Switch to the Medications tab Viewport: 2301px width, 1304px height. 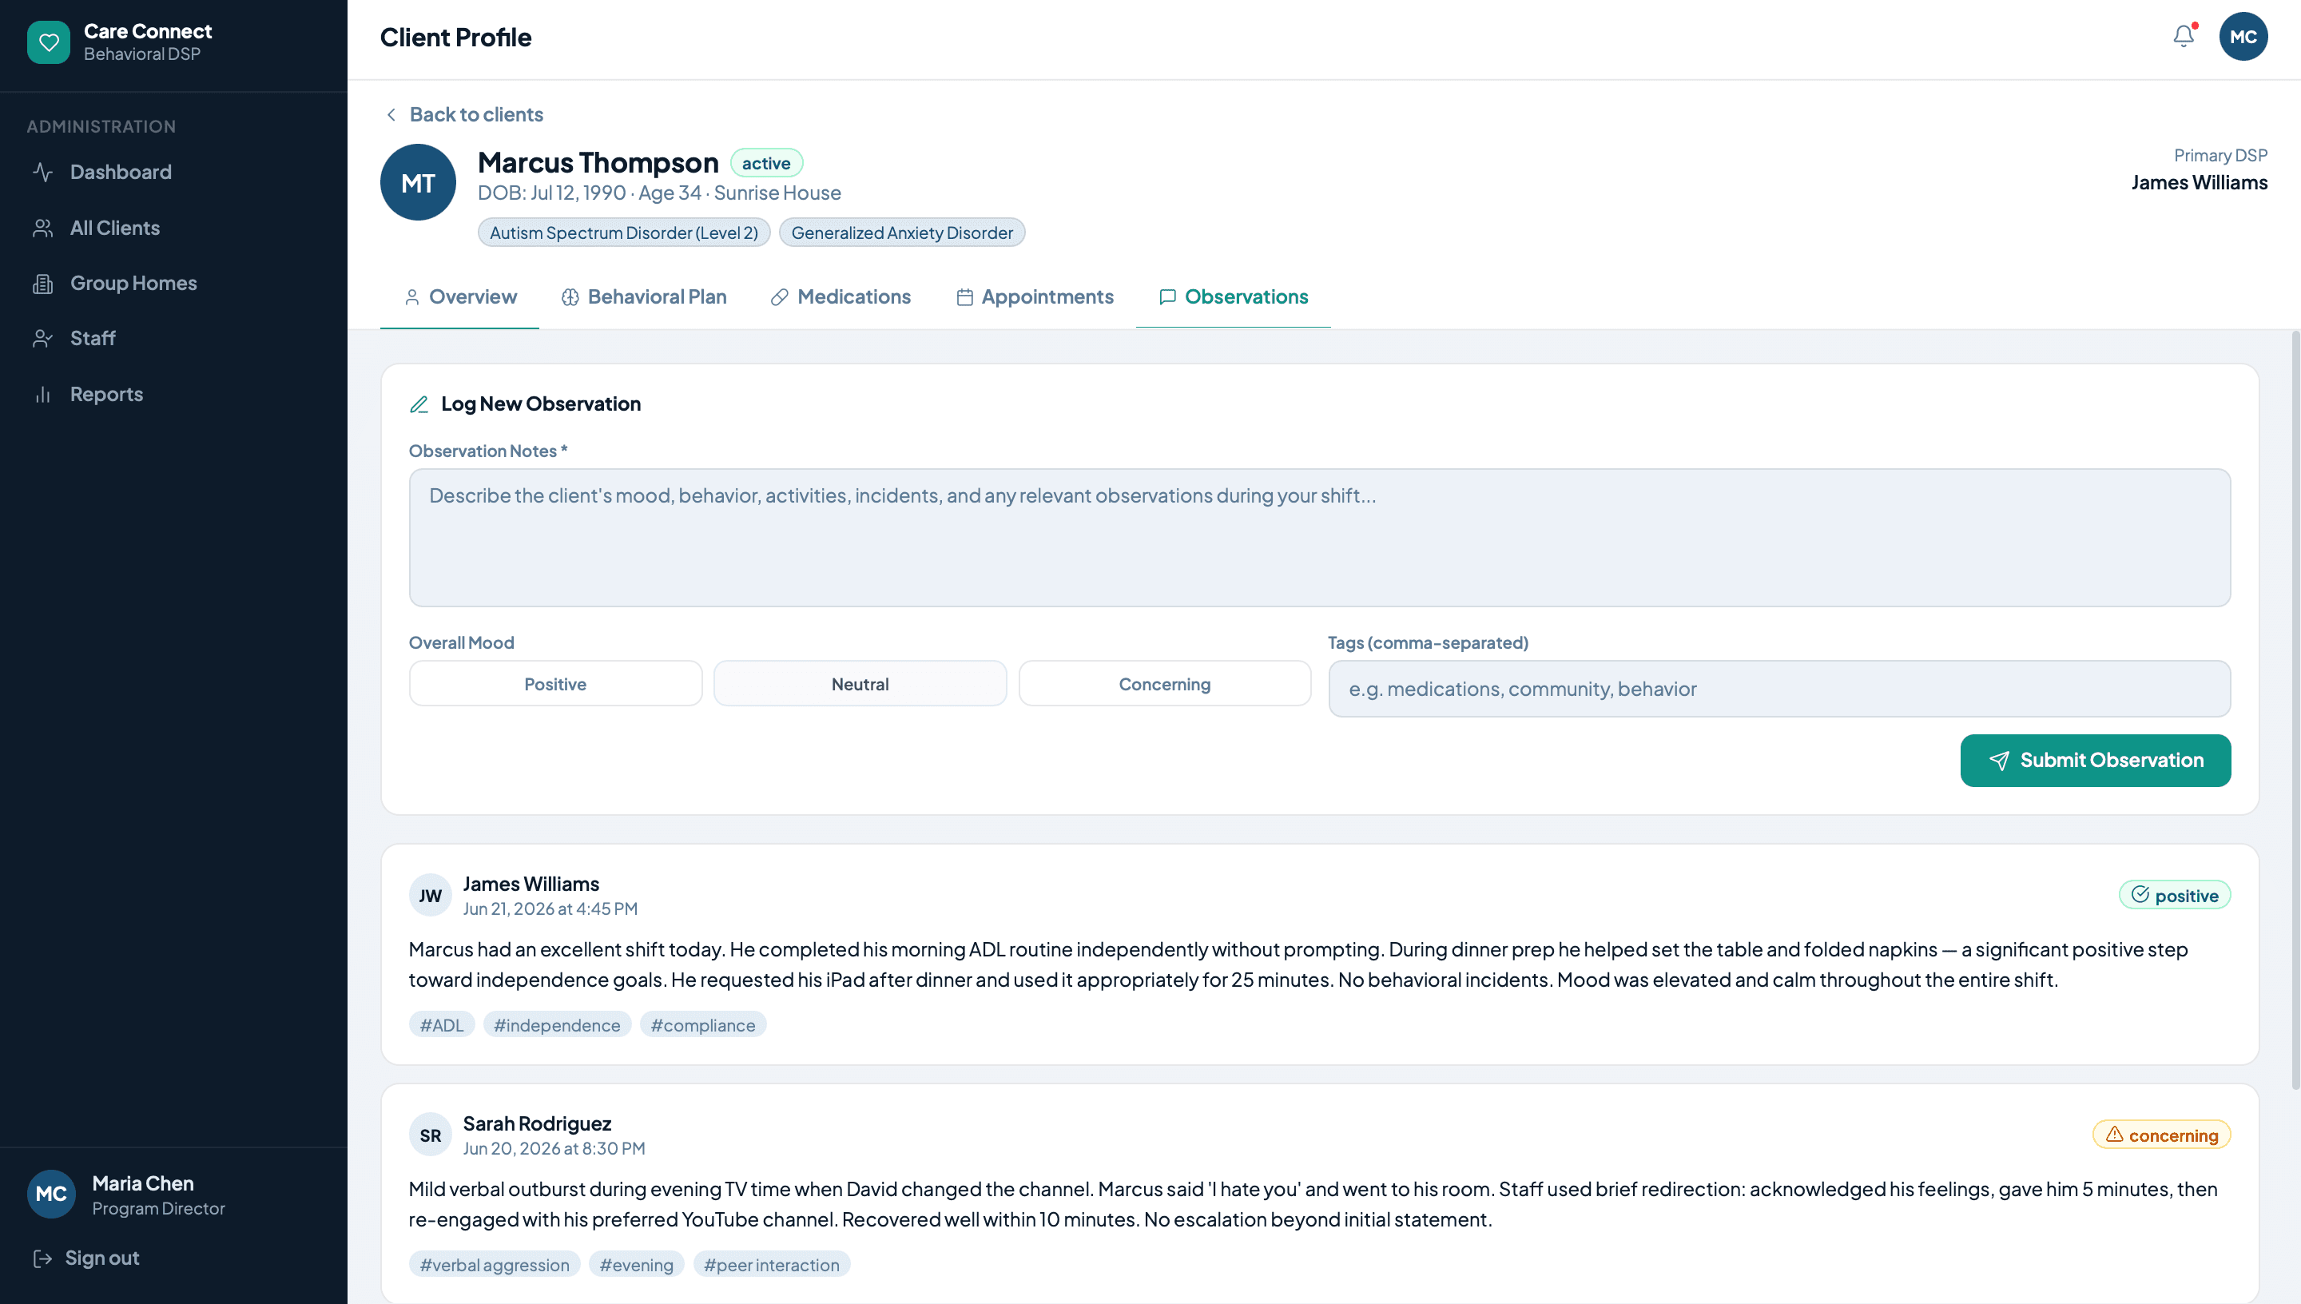[841, 297]
